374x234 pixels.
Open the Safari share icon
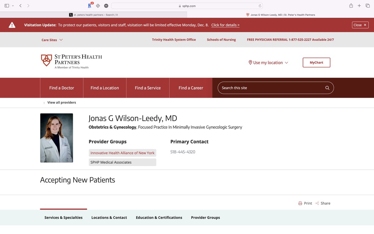tap(351, 6)
